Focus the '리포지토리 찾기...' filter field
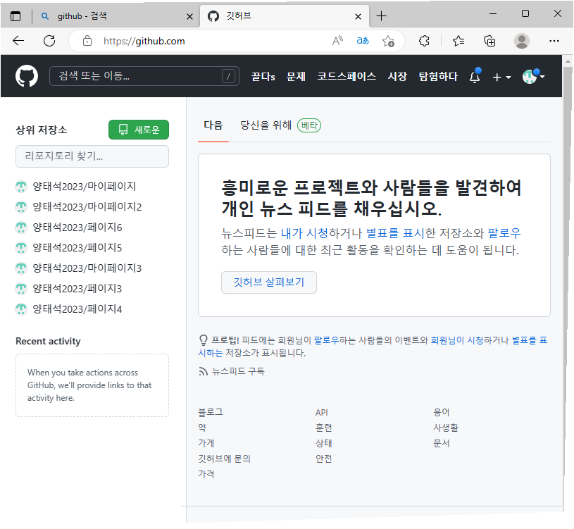 (x=92, y=156)
